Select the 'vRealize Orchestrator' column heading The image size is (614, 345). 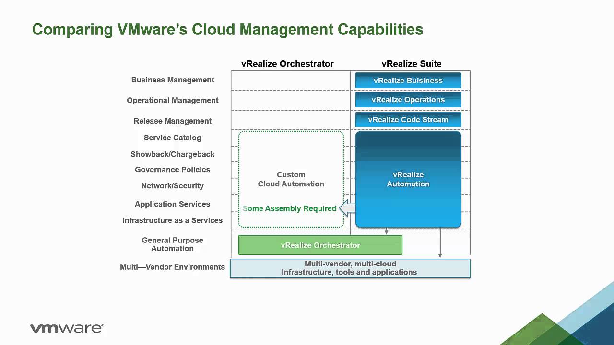click(287, 64)
